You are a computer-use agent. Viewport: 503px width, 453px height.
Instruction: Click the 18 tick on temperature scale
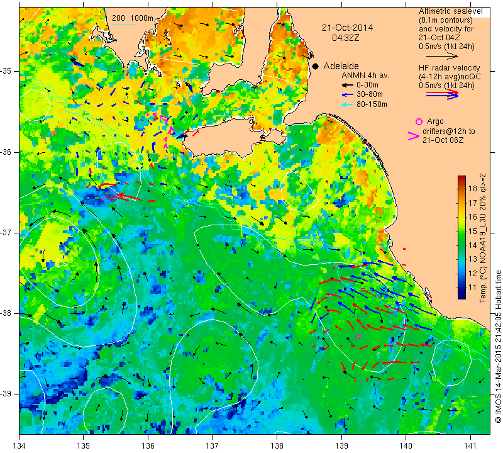(473, 189)
